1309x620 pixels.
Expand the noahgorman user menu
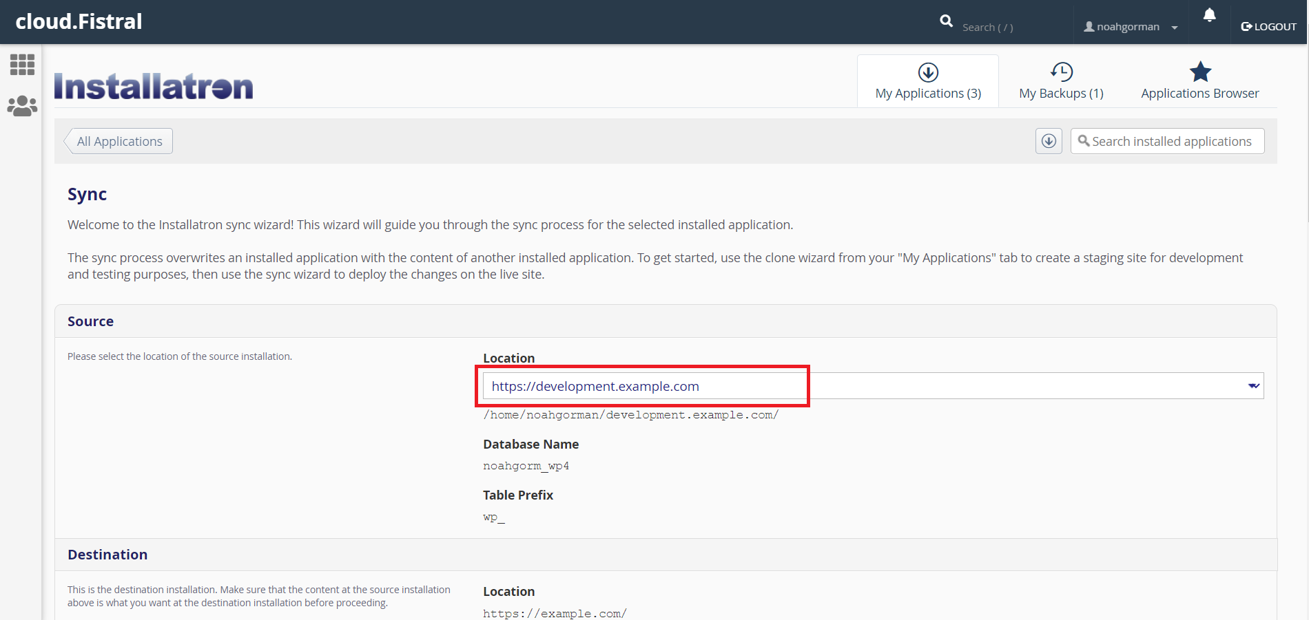pyautogui.click(x=1130, y=27)
